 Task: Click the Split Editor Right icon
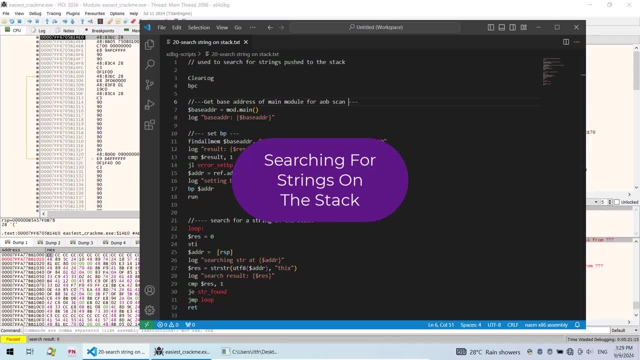click(566, 42)
